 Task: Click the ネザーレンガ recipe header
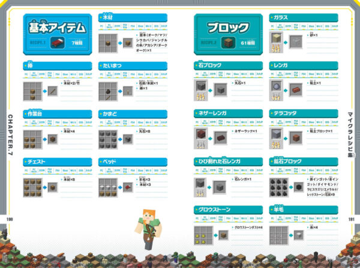click(228, 113)
